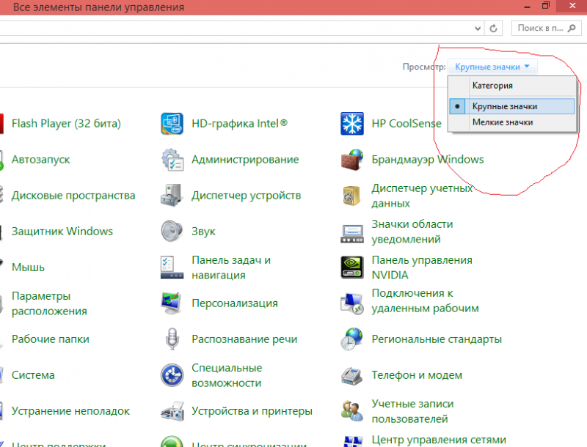Click the HP CoolSense snowflake icon

pos(352,123)
